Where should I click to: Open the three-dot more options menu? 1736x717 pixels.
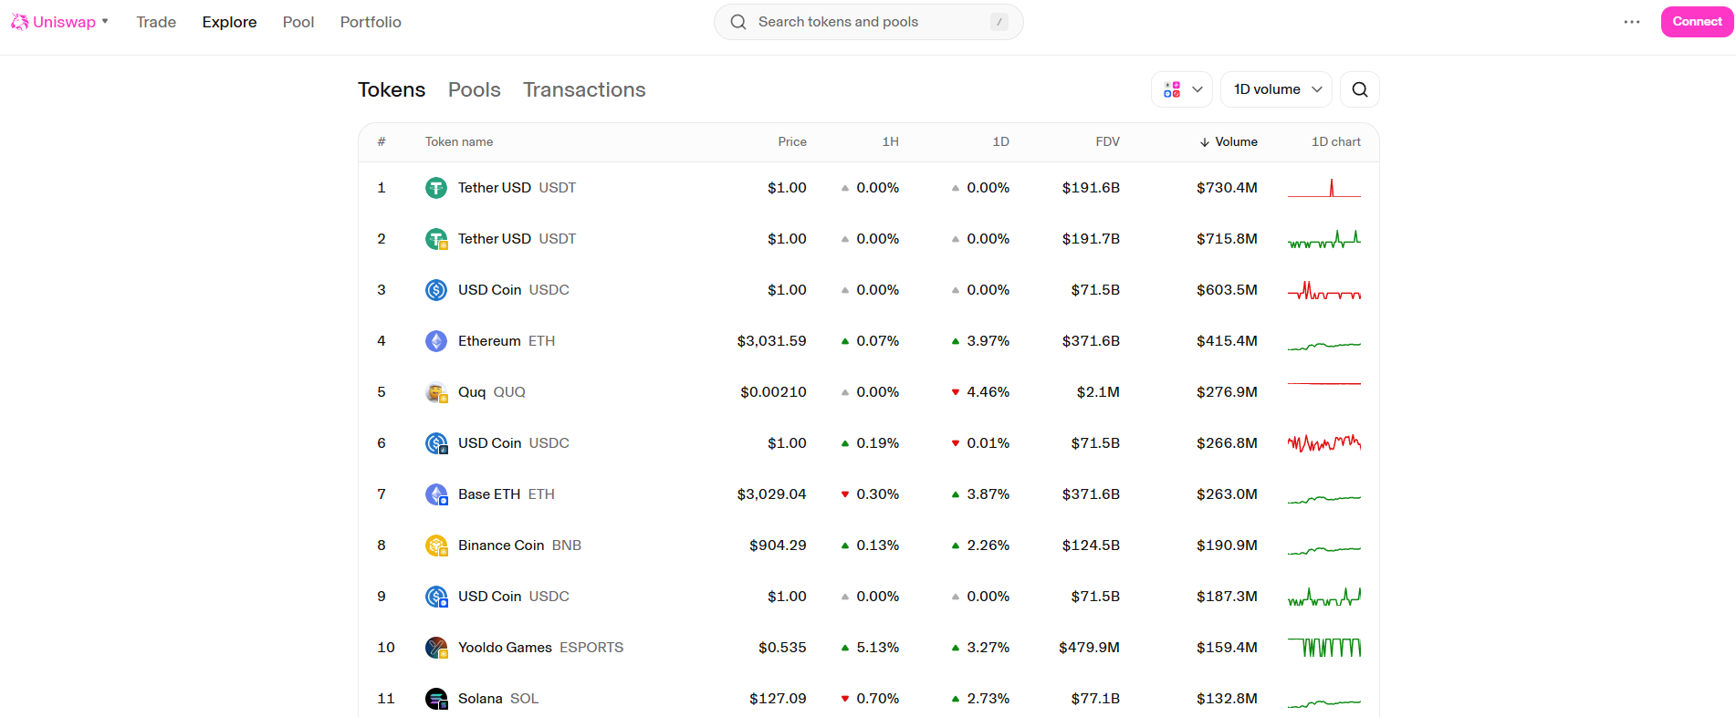click(x=1631, y=22)
